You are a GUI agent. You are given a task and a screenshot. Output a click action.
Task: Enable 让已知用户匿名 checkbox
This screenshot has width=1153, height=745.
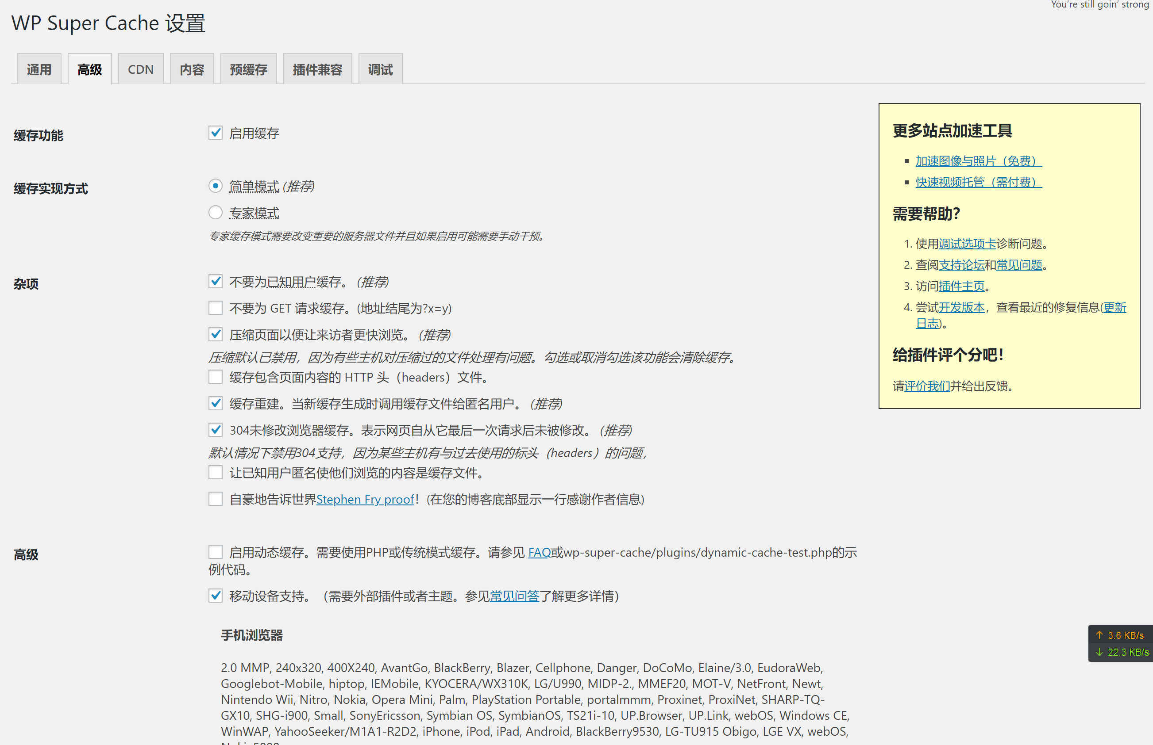click(x=216, y=472)
